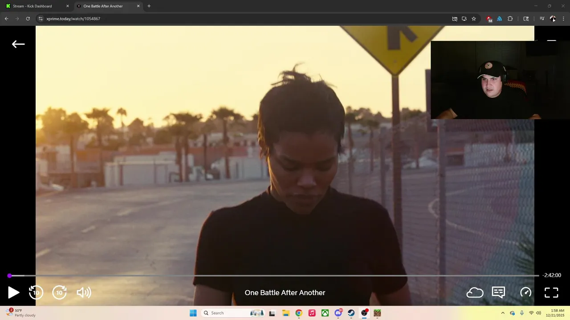Click the purple progress bar handle

pyautogui.click(x=9, y=276)
